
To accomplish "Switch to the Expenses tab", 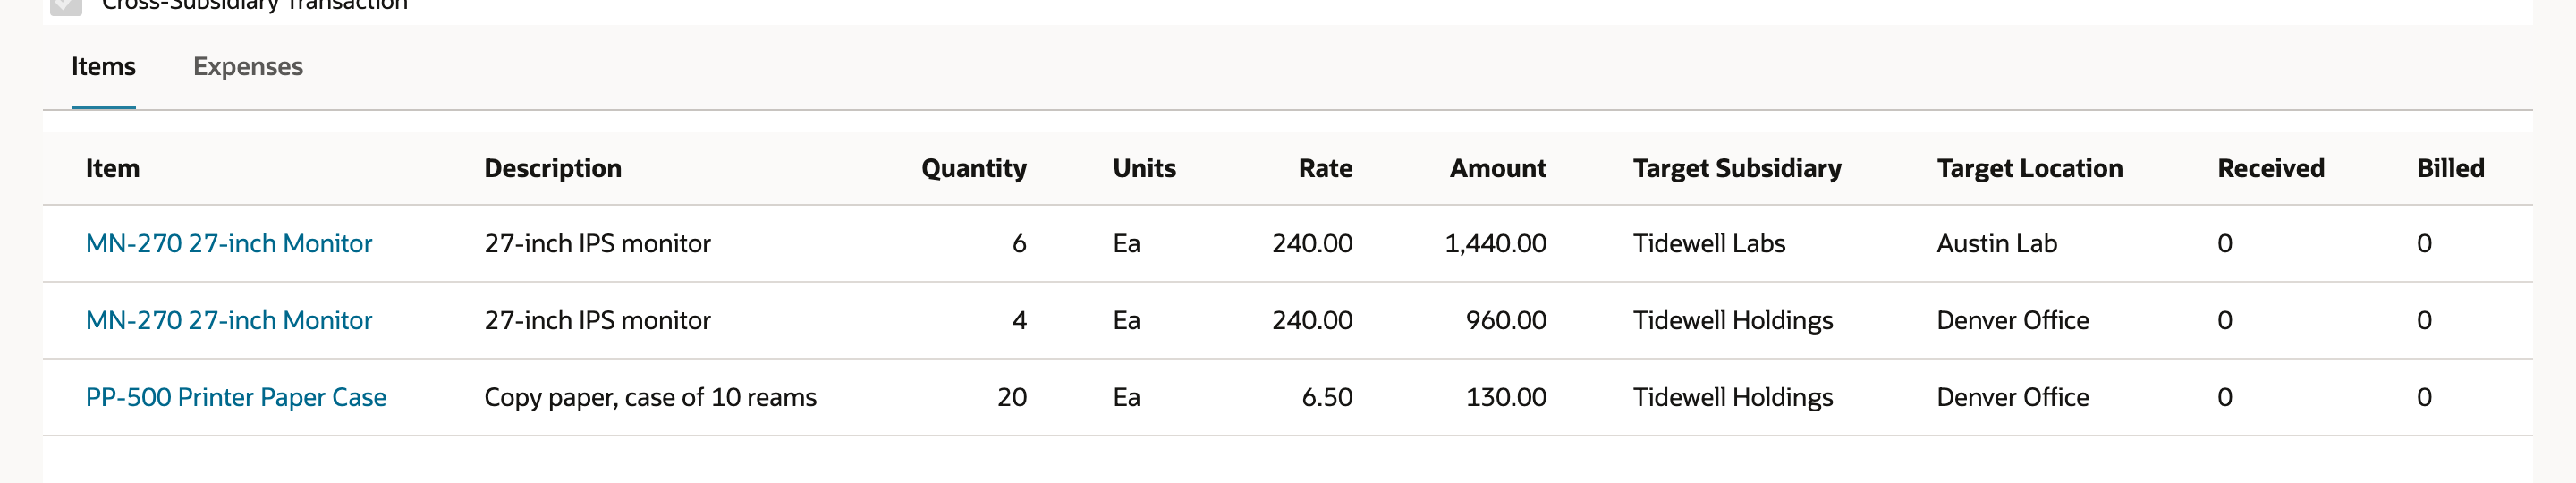I will (x=248, y=66).
